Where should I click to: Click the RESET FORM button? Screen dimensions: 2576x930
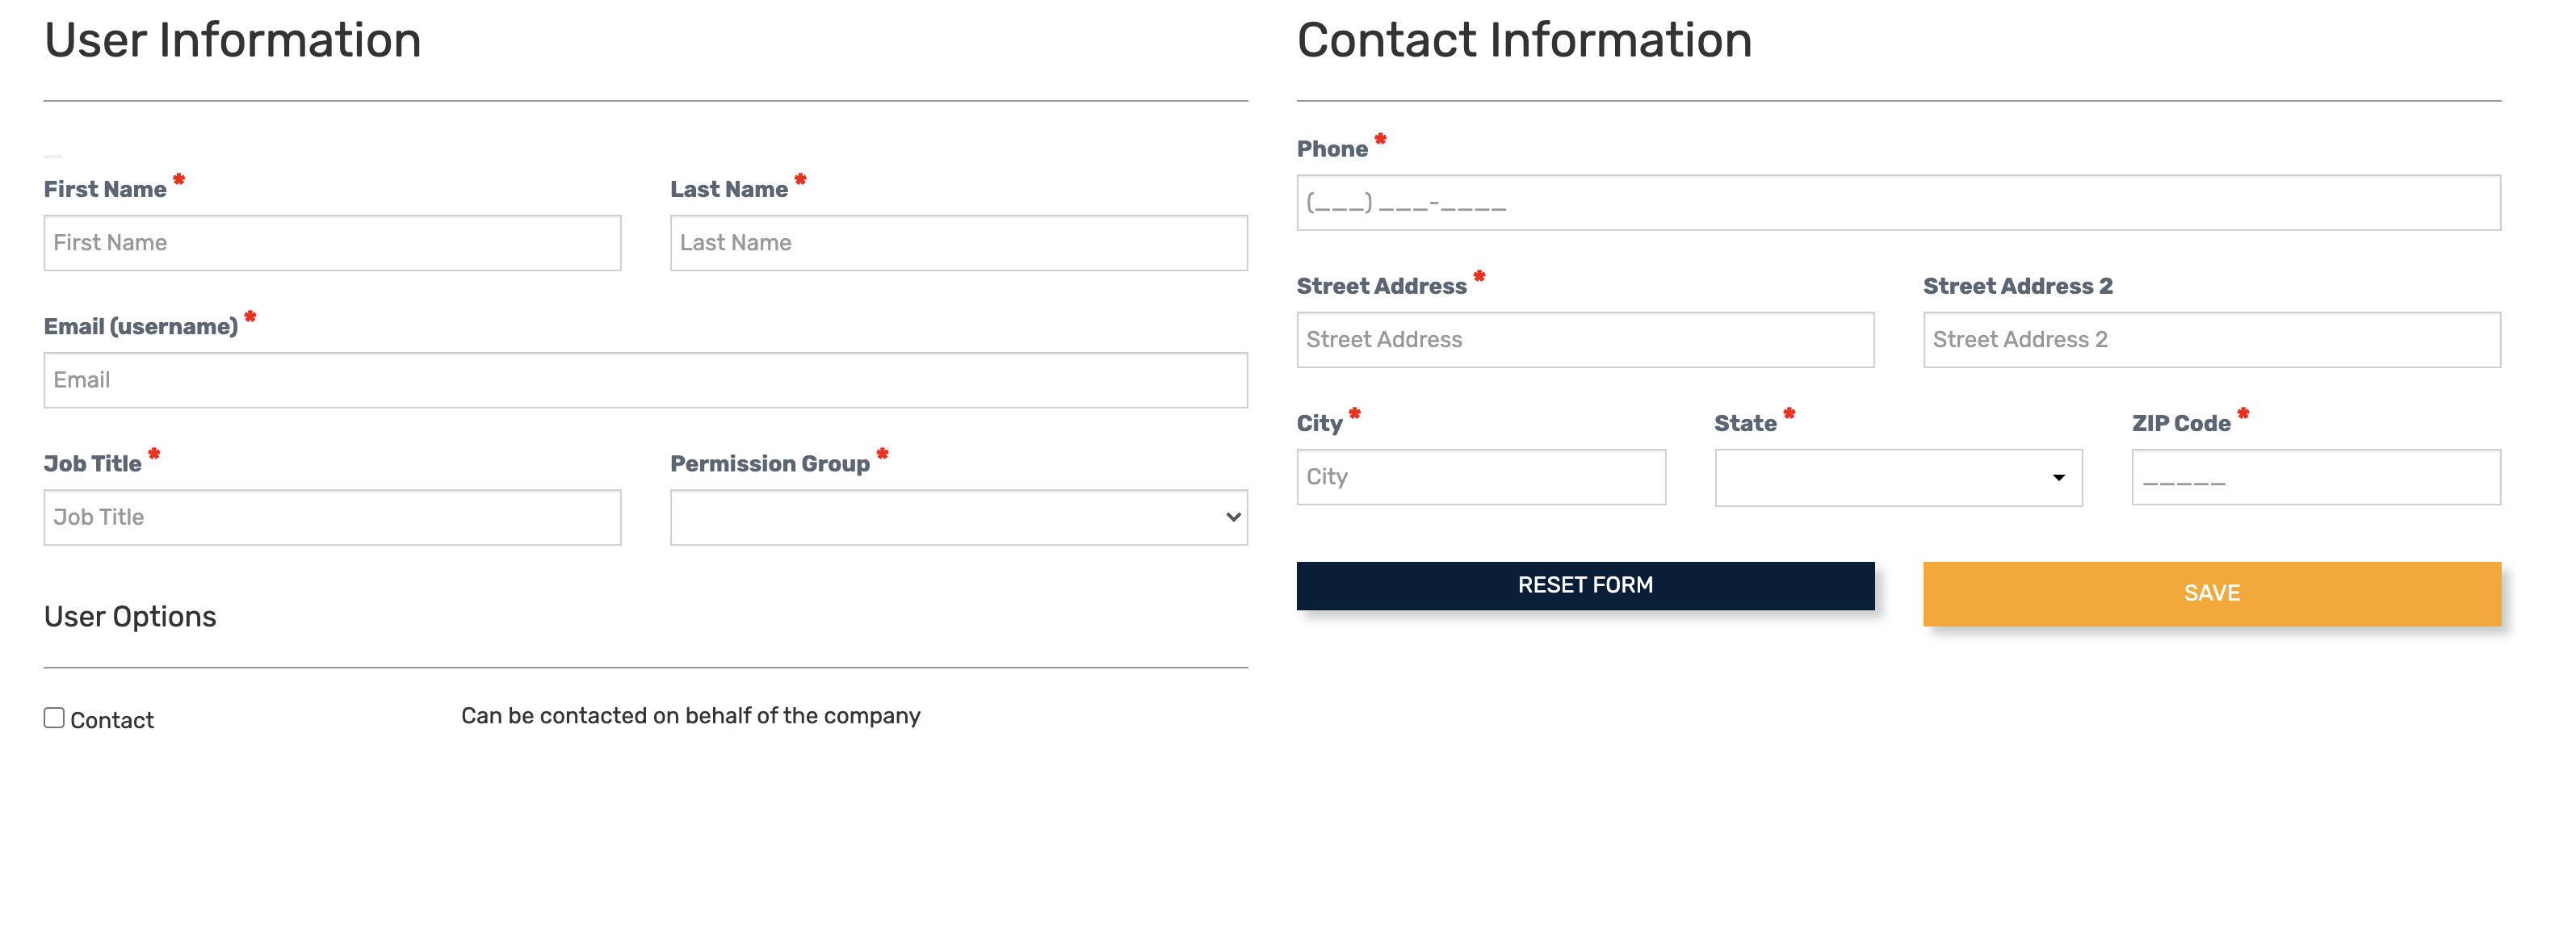(x=1585, y=585)
